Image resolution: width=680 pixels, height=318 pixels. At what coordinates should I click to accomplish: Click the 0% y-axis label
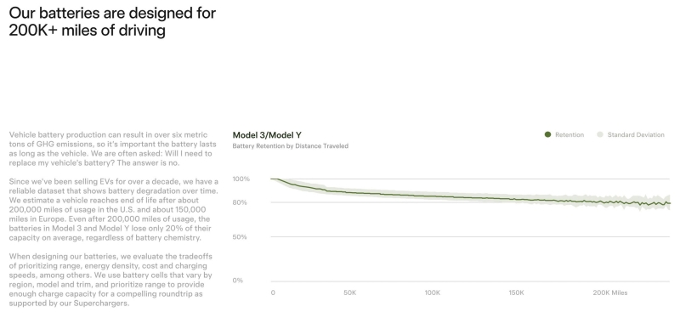[x=238, y=281]
